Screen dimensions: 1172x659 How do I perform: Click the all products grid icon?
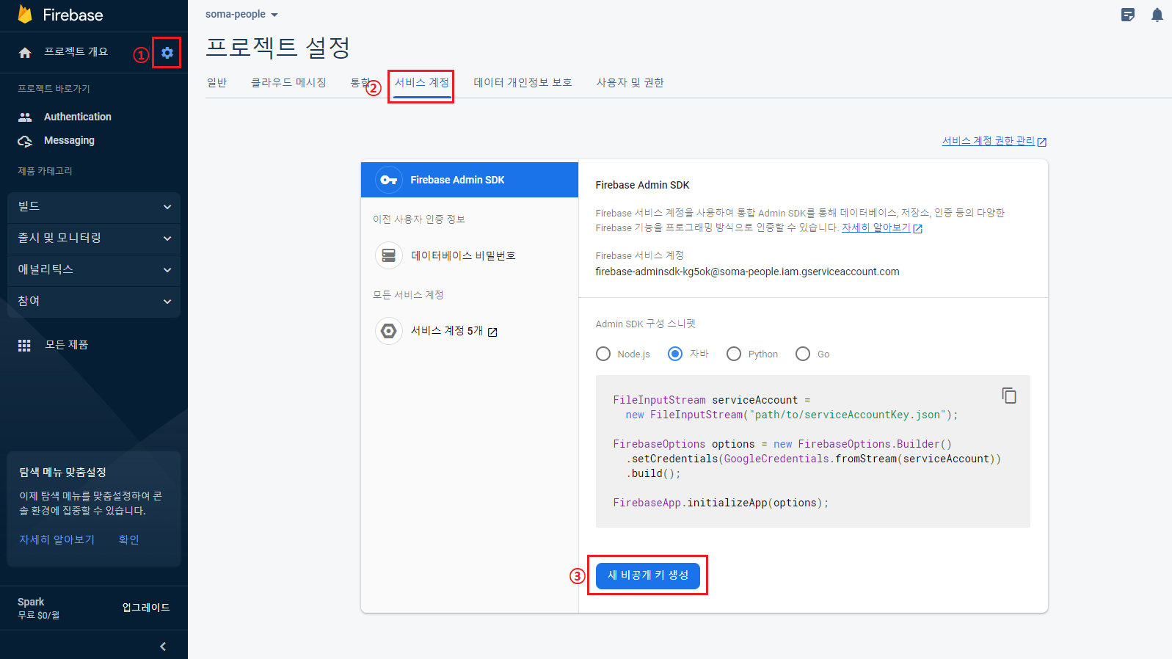pos(24,345)
